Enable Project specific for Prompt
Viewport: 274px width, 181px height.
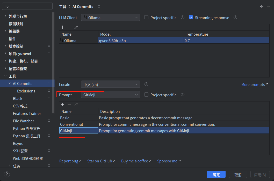coord(146,95)
